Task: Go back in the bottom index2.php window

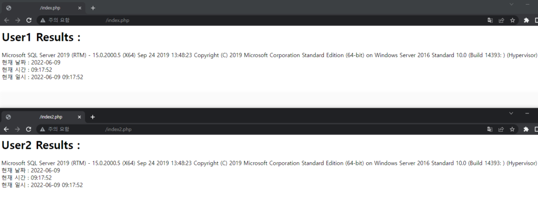Action: tap(6, 129)
